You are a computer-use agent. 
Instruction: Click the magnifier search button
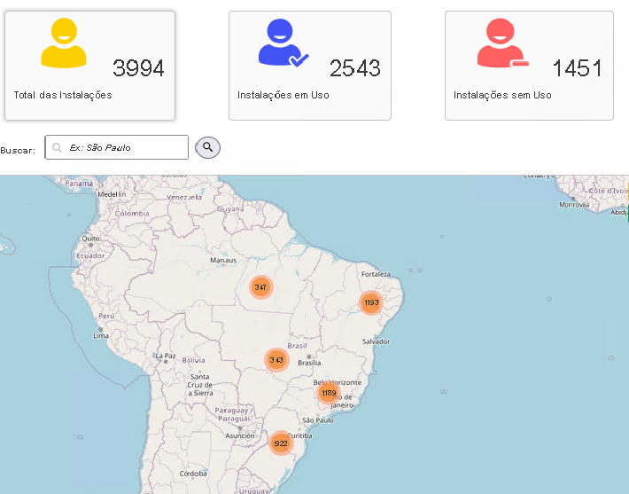[x=208, y=147]
